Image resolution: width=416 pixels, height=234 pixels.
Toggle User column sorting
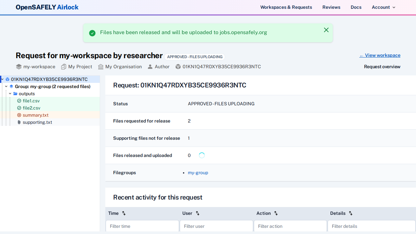[x=197, y=213]
